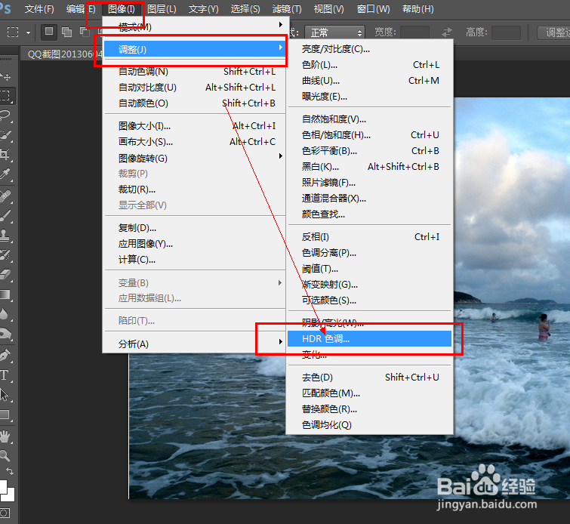The height and width of the screenshot is (524, 570).
Task: Choose 曲线(U)... adjustment
Action: pos(369,80)
